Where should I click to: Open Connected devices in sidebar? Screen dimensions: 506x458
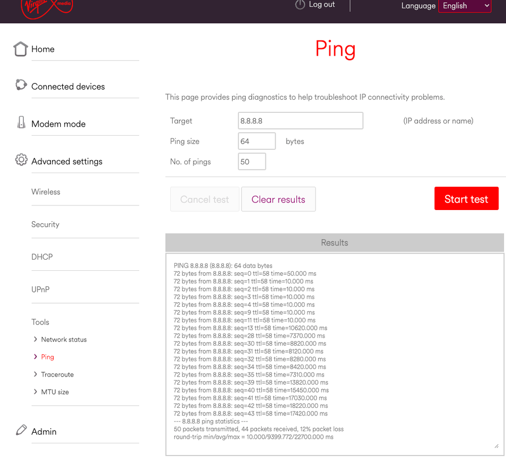pos(68,87)
